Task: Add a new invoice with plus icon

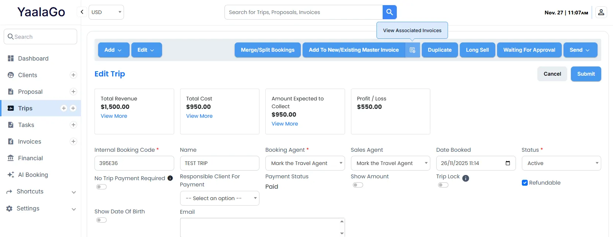Action: click(x=73, y=141)
